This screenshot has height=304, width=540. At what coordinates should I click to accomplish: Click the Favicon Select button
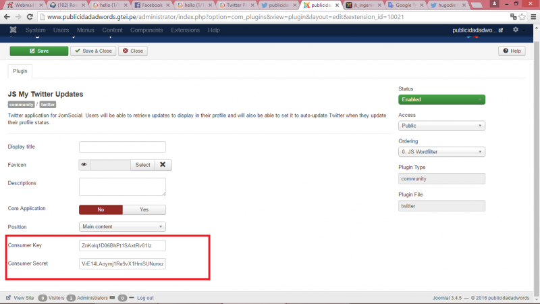[x=142, y=165]
